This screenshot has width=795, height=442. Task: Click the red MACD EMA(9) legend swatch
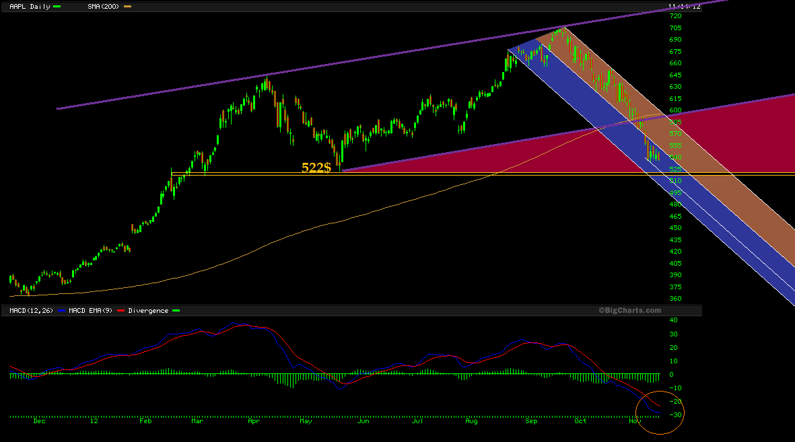pyautogui.click(x=120, y=311)
